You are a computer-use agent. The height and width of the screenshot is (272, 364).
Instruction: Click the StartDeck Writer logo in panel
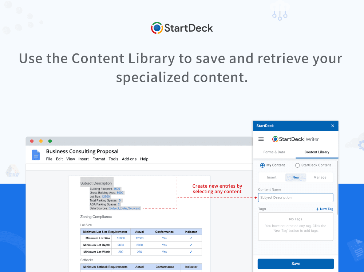(295, 139)
